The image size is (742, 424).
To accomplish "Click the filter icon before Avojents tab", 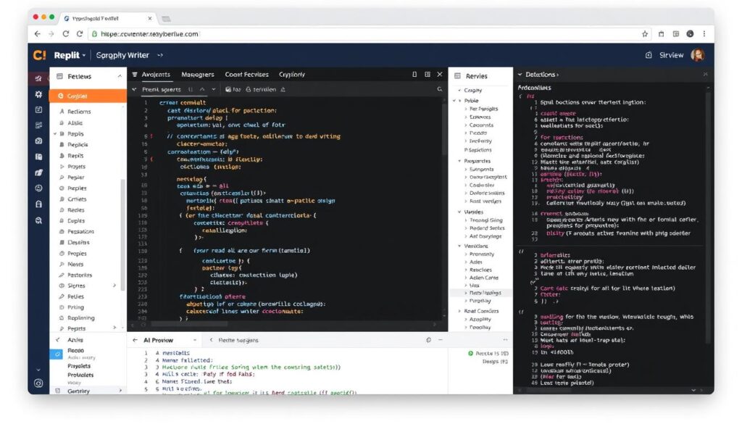I will click(135, 75).
